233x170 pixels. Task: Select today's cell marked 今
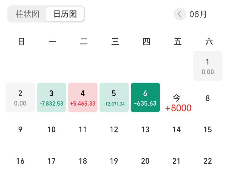tap(177, 98)
